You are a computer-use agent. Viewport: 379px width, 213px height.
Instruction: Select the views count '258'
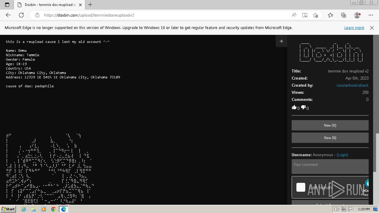[x=365, y=92]
